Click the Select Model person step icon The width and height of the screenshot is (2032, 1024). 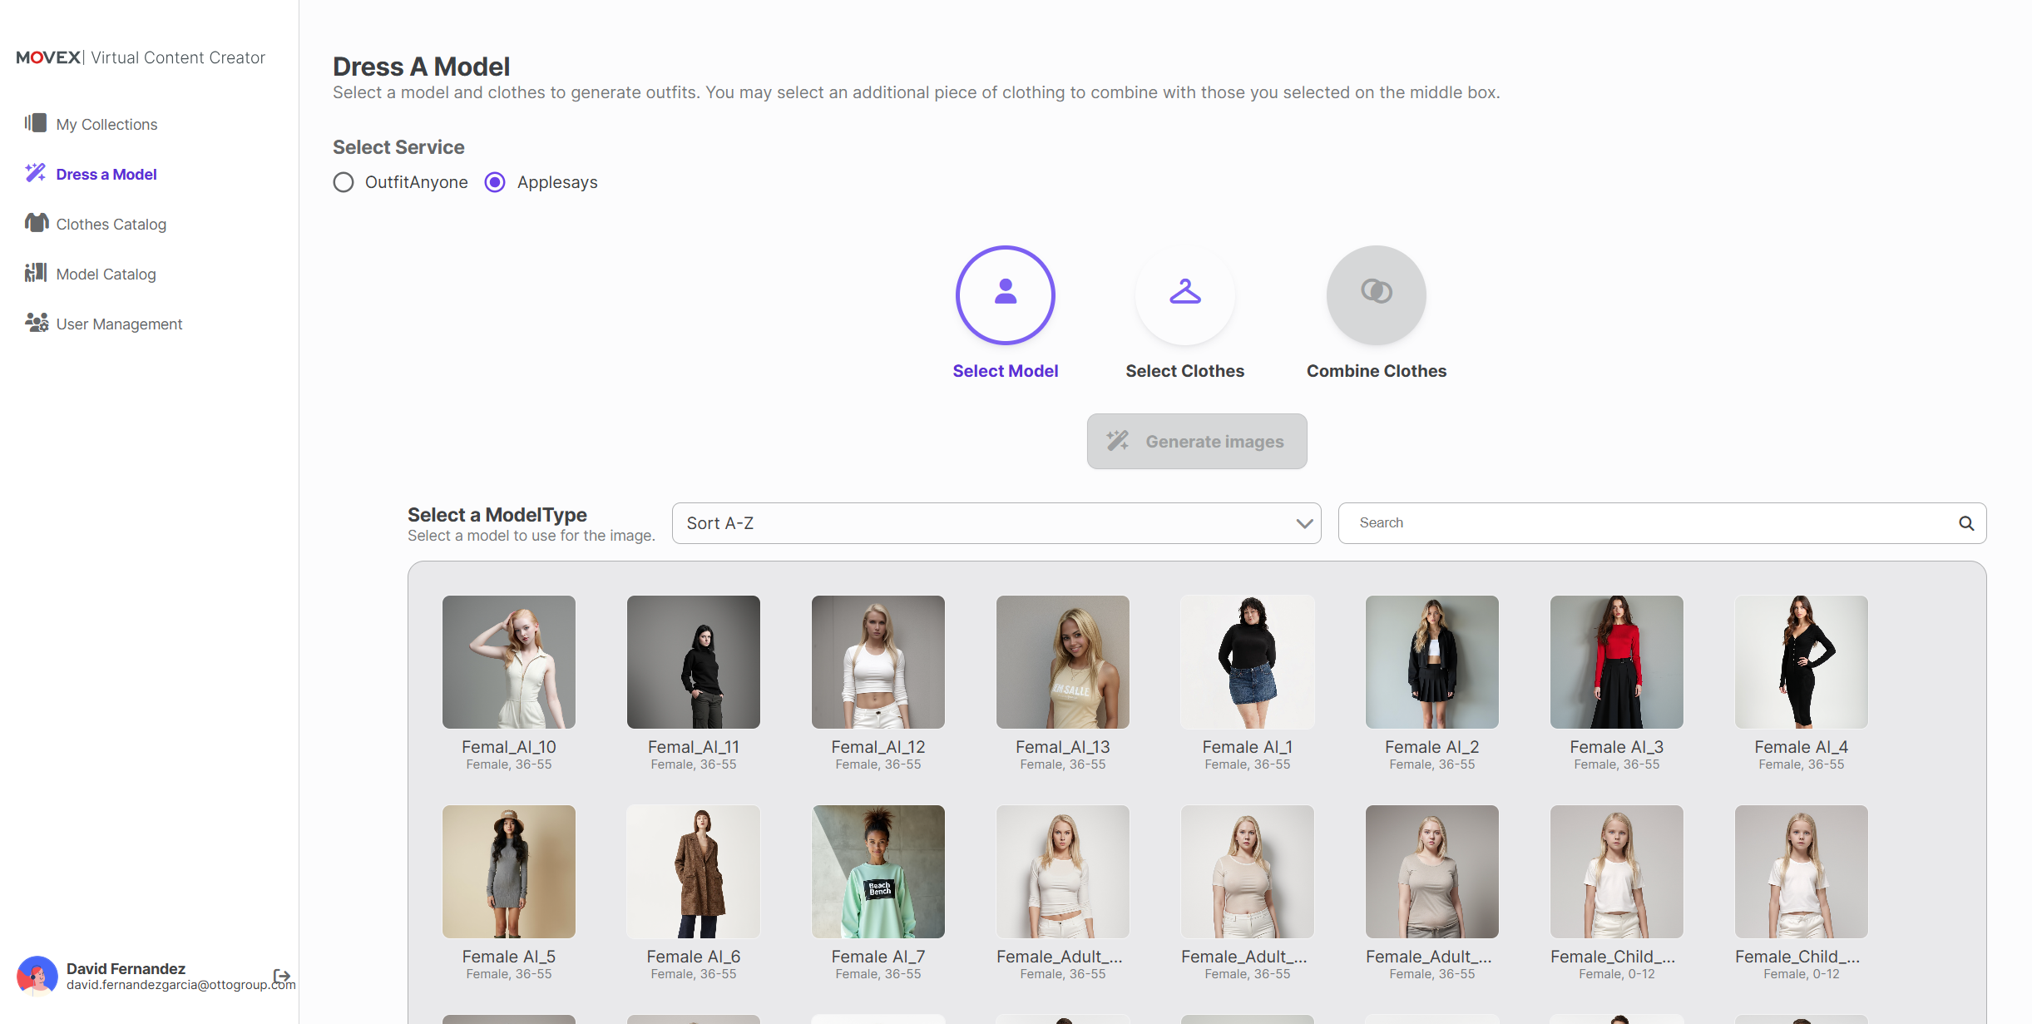coord(1006,292)
